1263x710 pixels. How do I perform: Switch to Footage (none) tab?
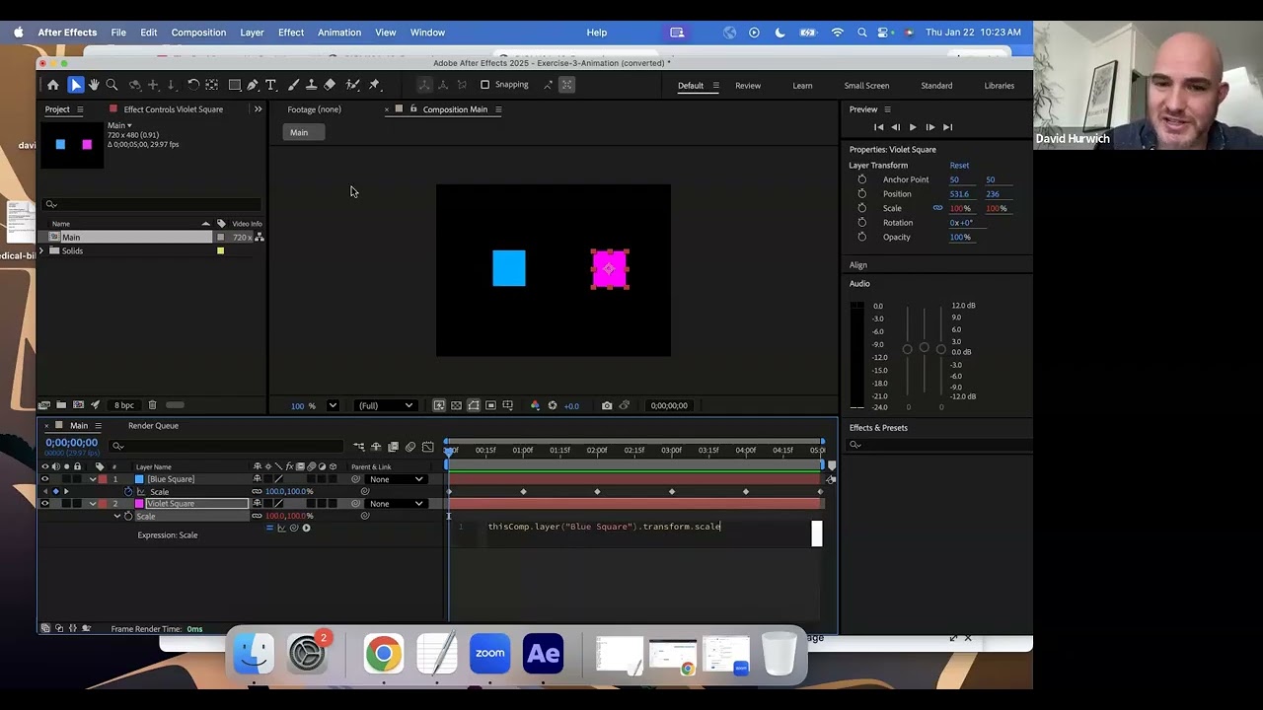coord(314,109)
